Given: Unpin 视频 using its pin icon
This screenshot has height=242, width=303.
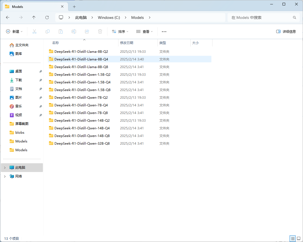Looking at the screenshot, I should coord(40,115).
